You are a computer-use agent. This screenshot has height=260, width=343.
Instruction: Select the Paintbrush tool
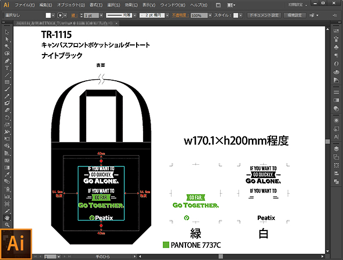pyautogui.click(x=8, y=89)
